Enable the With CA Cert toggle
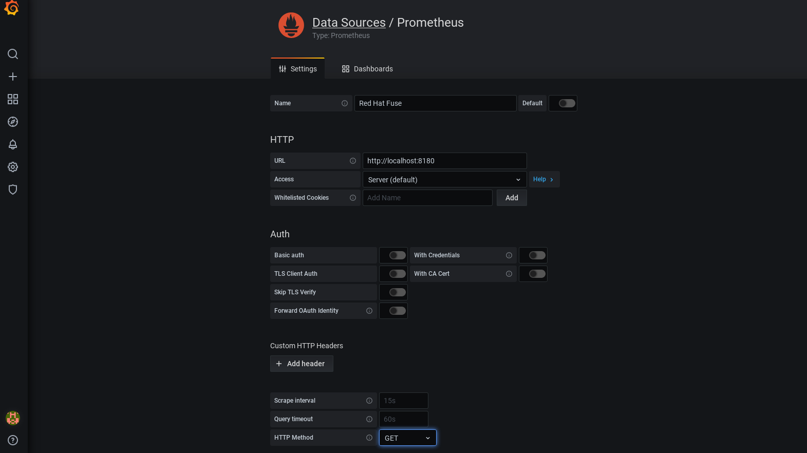 point(537,274)
